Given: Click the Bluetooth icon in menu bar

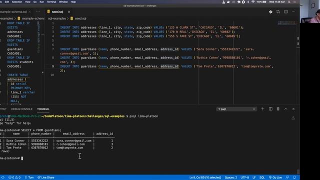Looking at the screenshot, I should point(248,2).
